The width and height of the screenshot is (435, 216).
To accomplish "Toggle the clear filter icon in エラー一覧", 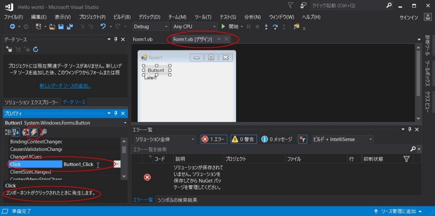I will 302,139.
